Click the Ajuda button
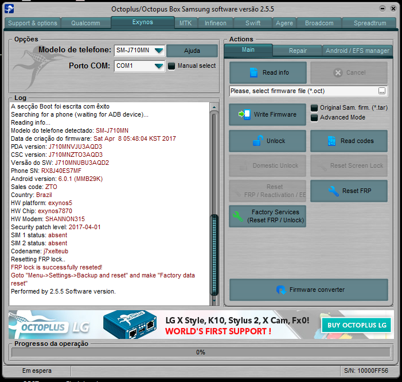Image resolution: width=402 pixels, height=382 pixels. (192, 51)
